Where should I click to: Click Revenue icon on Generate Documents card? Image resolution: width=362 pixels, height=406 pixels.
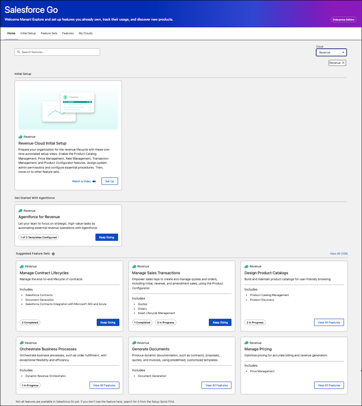[134, 343]
